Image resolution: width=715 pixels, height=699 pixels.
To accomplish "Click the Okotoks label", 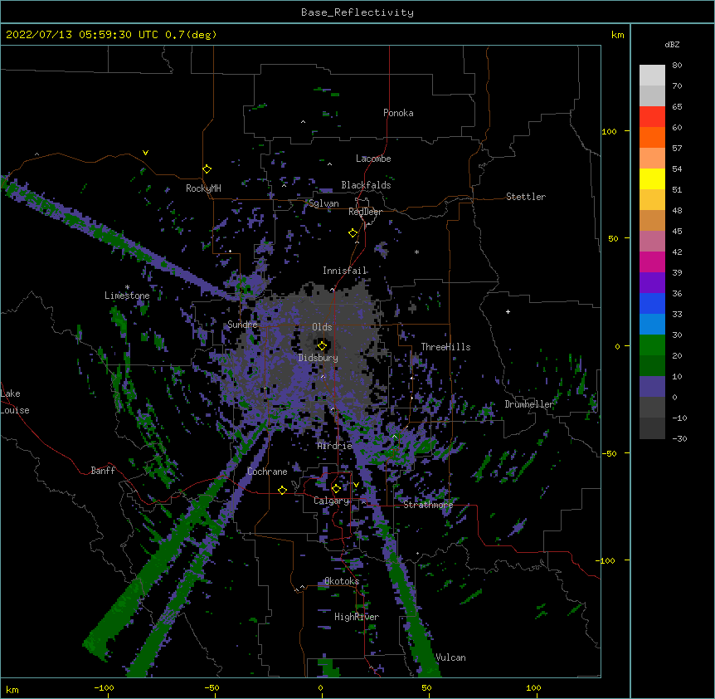I will 342,581.
